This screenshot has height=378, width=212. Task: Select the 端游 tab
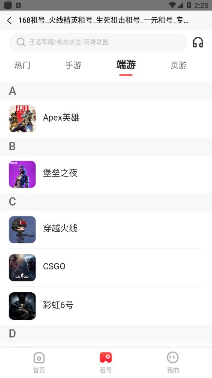[126, 65]
